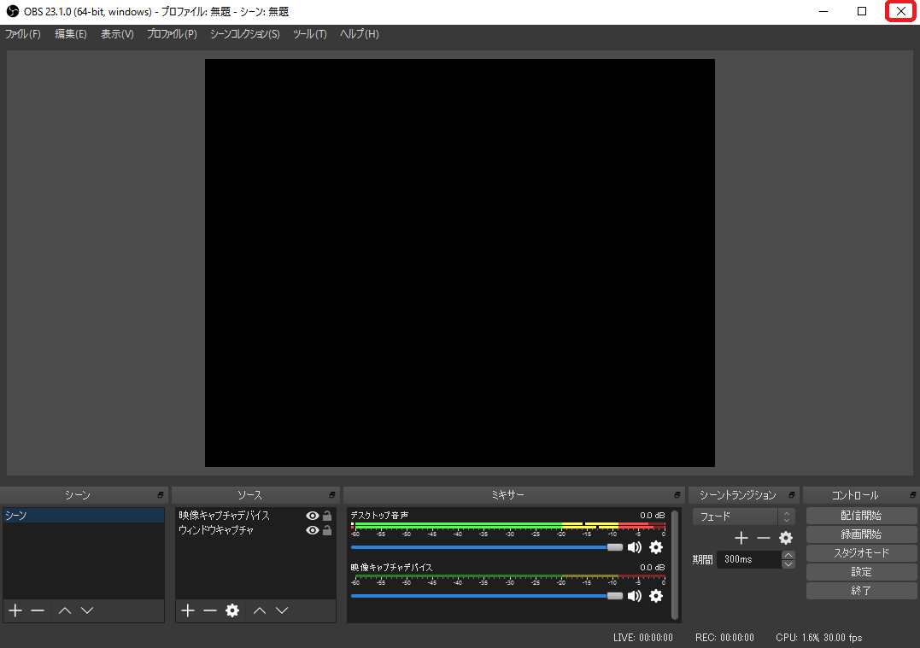Open デスクトップ音声 mixer settings gear
This screenshot has width=920, height=648.
tap(656, 547)
